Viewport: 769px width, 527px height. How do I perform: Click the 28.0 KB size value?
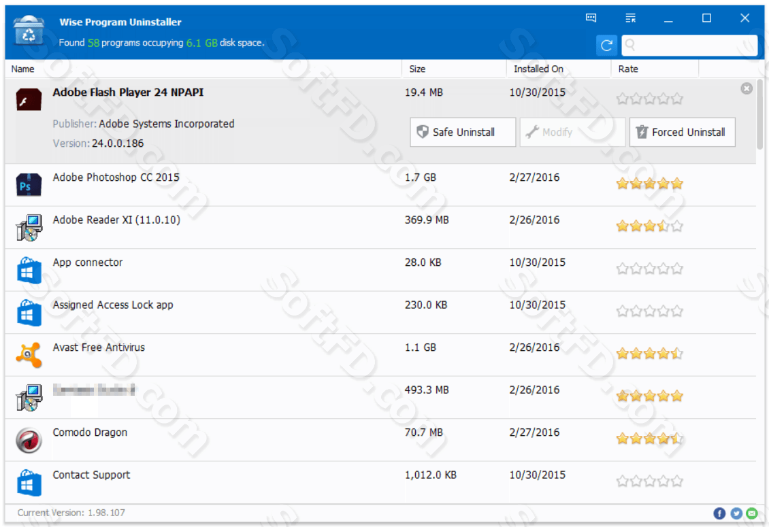point(423,262)
